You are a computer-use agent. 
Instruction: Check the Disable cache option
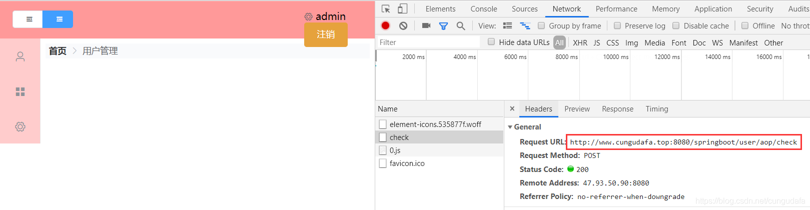coord(676,25)
